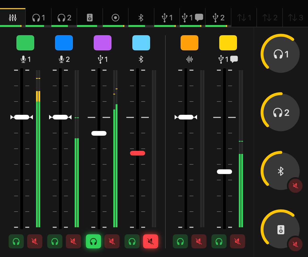
Task: Toggle mute on the Mic 1 channel
Action: tap(34, 241)
